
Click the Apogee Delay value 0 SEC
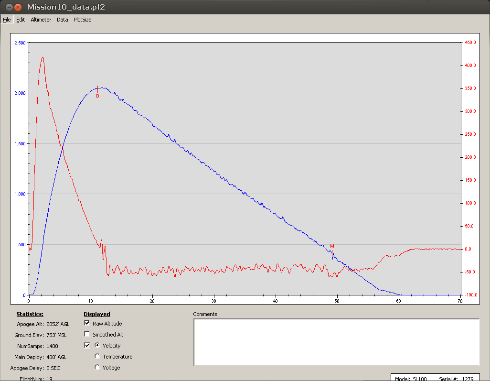53,368
